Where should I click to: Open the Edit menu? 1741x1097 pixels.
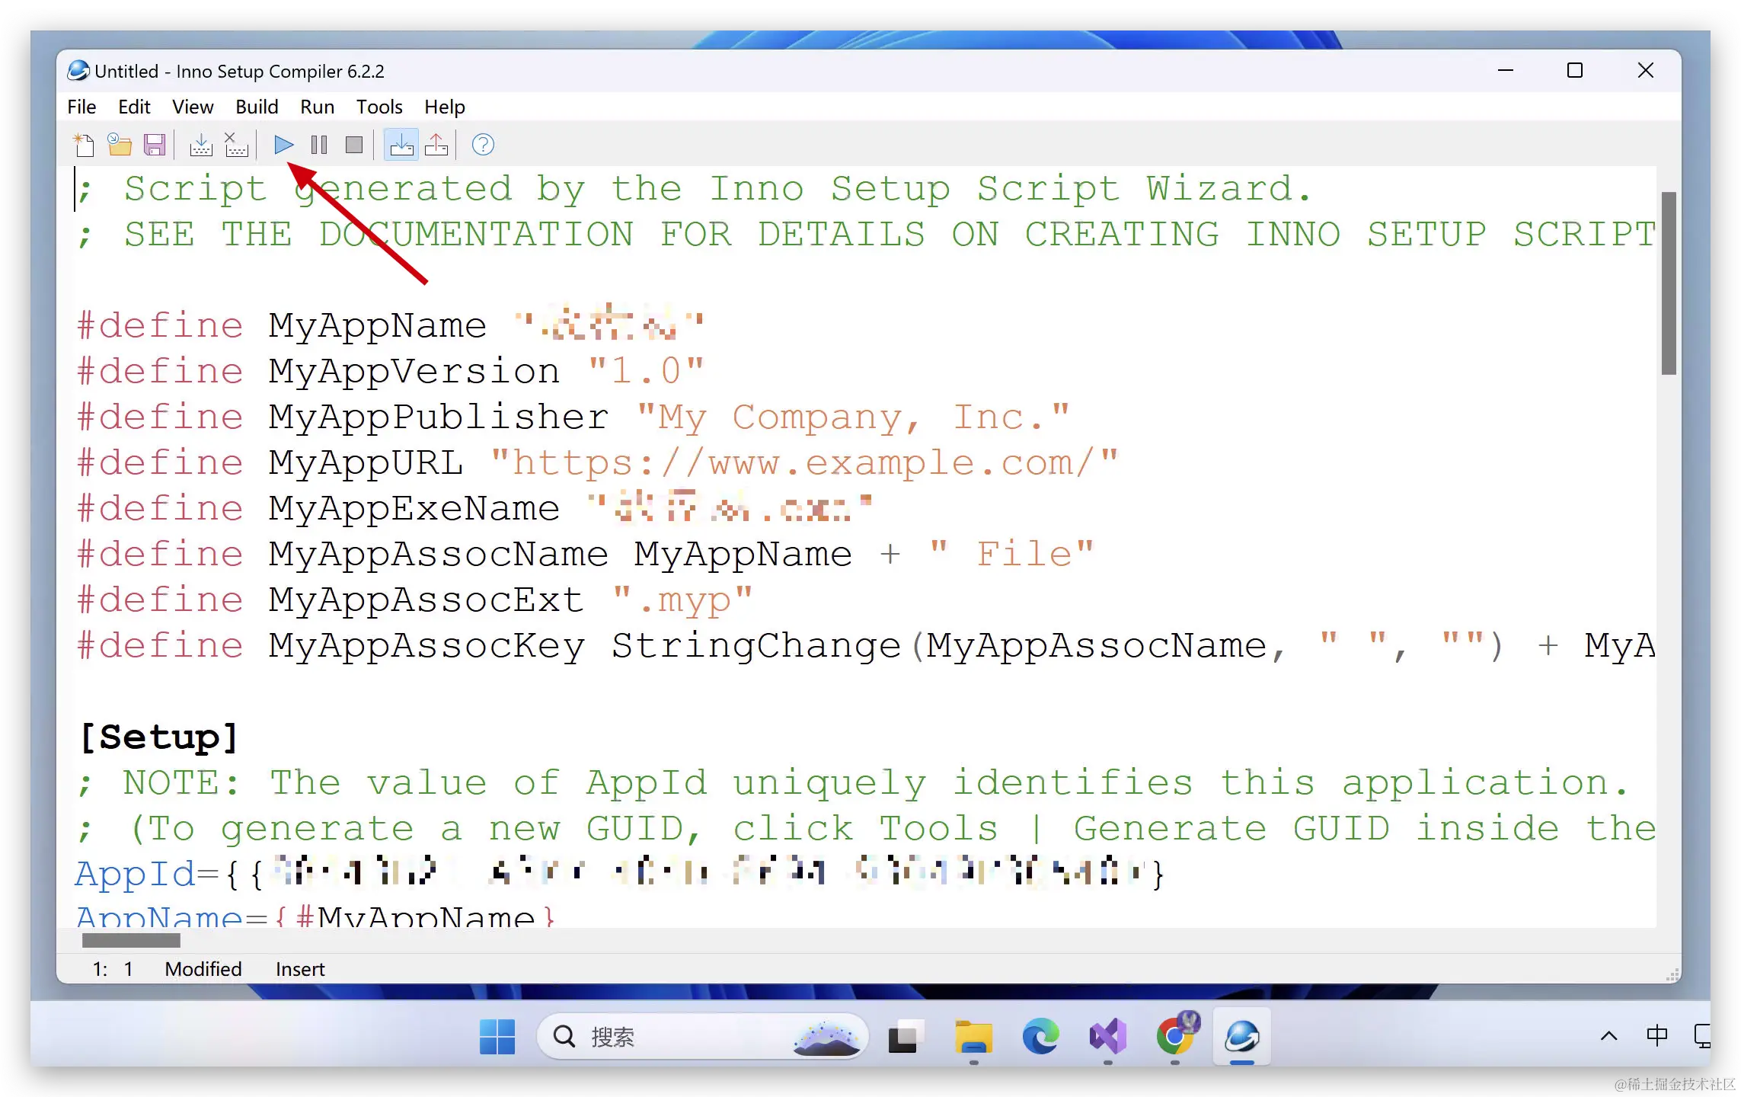[x=134, y=107]
